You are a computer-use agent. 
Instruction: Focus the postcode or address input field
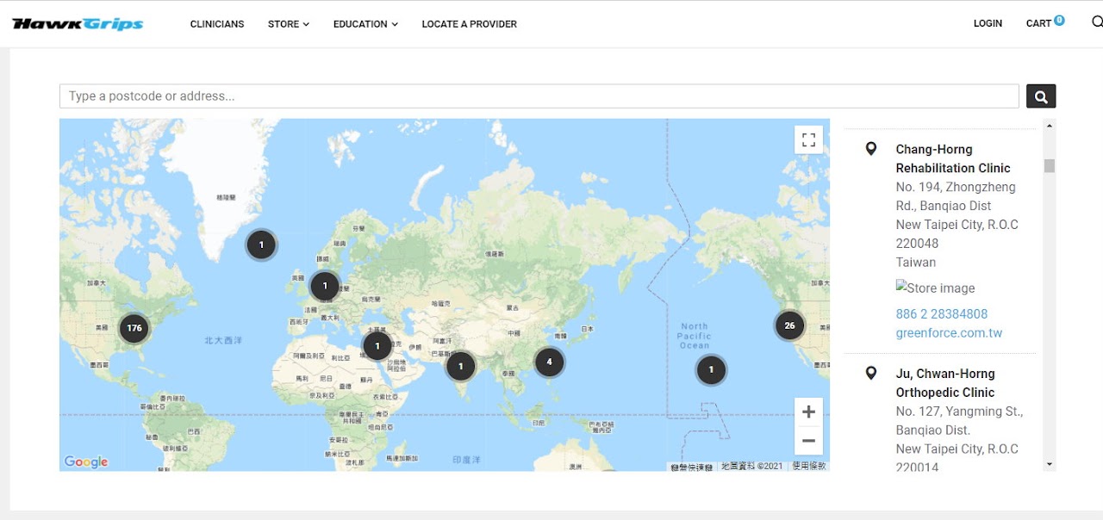pos(539,96)
